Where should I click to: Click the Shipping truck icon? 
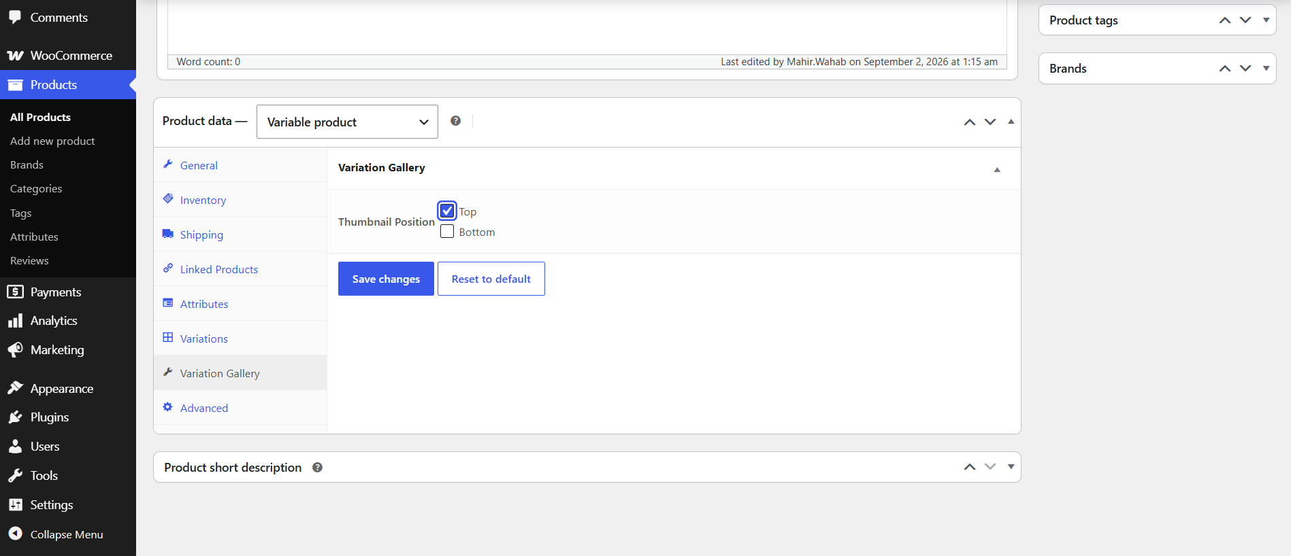tap(168, 234)
